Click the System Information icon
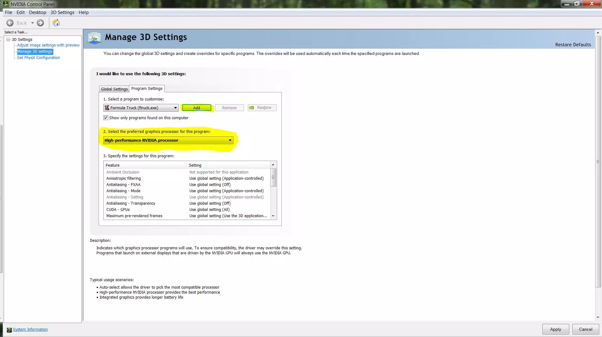Screen dimensions: 602x337 click(9, 330)
